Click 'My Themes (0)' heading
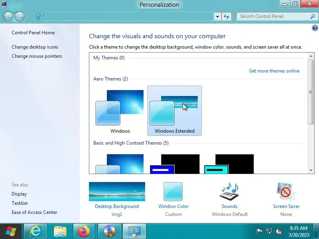 coord(109,58)
